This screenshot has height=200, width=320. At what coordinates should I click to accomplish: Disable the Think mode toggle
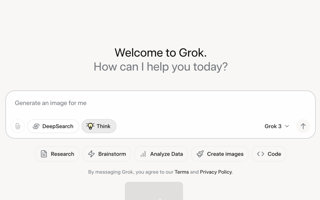coord(99,126)
